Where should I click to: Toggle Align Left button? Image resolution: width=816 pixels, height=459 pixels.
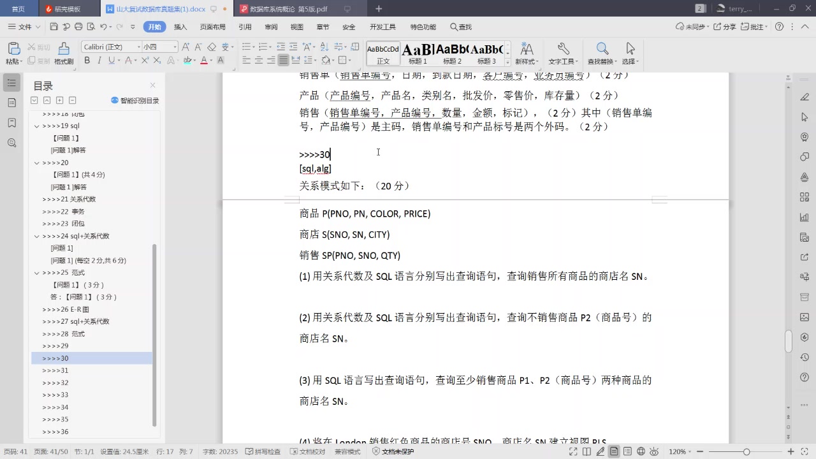[x=247, y=61]
